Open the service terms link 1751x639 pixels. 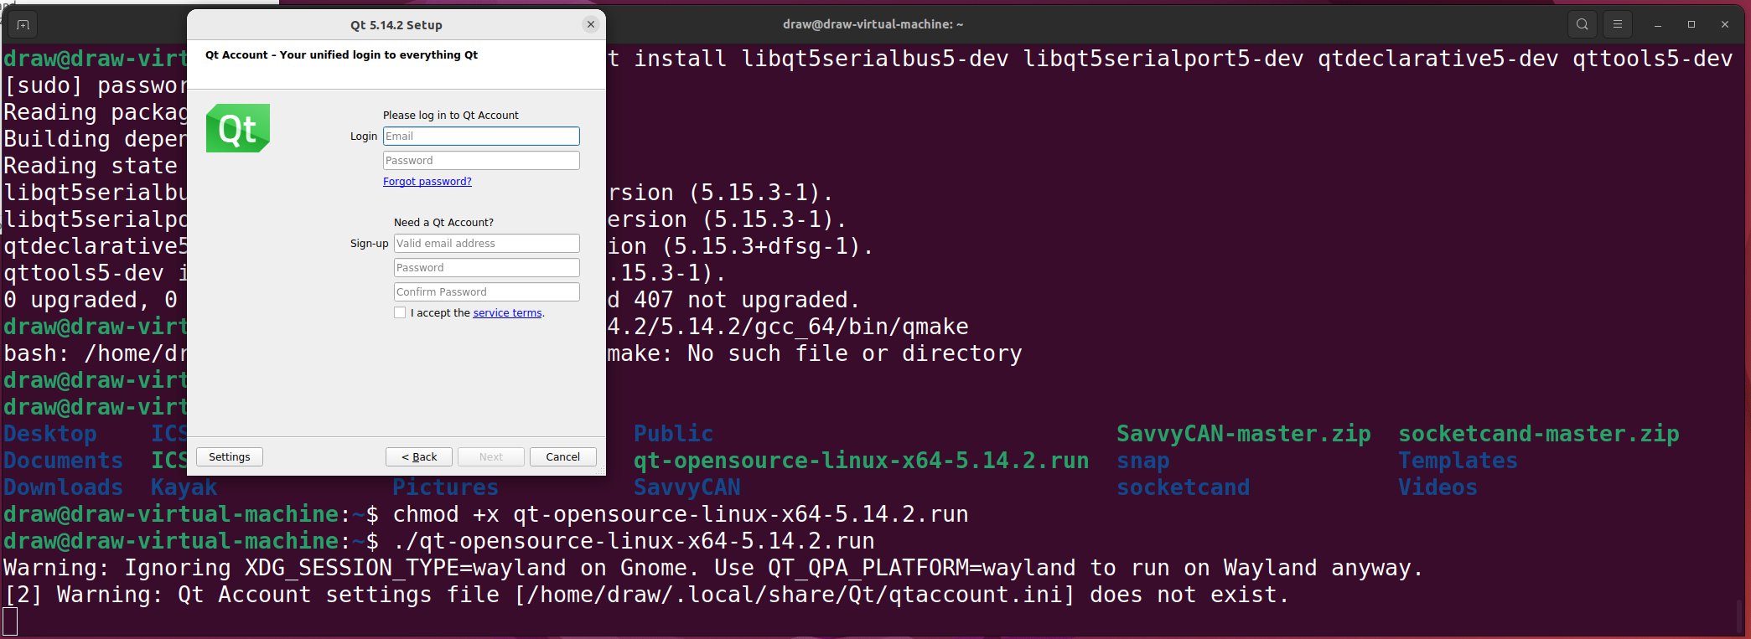[507, 312]
